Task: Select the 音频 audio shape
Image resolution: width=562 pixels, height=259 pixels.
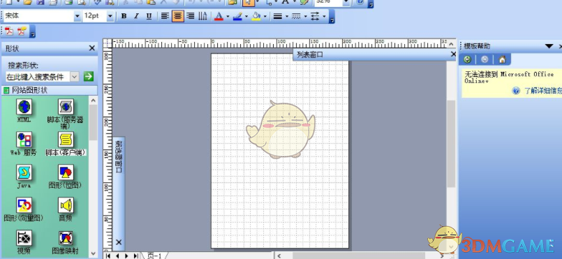Action: pos(66,209)
